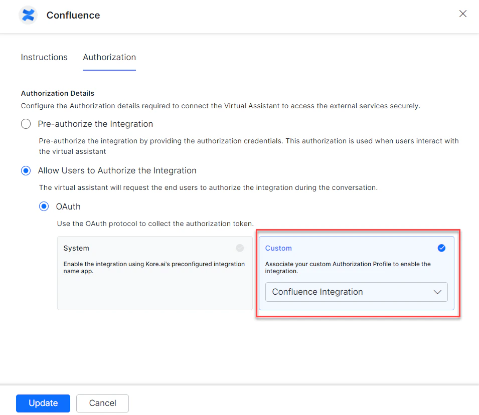Click the Confluence logo icon
This screenshot has height=415, width=479.
(x=28, y=15)
